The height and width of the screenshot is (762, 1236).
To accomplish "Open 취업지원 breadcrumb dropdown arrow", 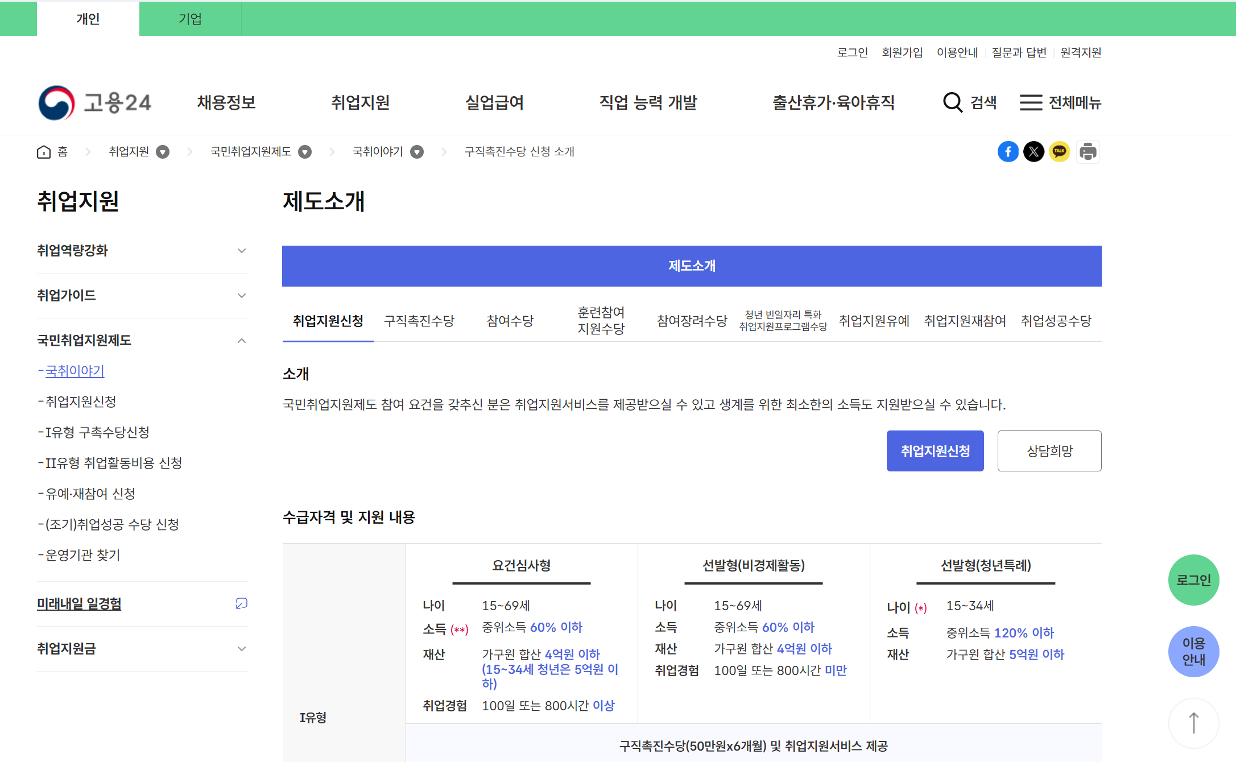I will (x=163, y=152).
